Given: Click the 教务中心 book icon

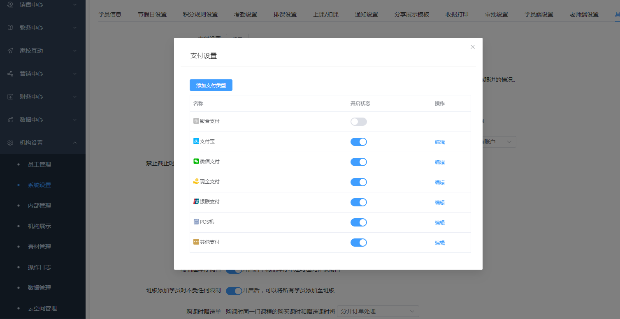Looking at the screenshot, I should coord(11,28).
